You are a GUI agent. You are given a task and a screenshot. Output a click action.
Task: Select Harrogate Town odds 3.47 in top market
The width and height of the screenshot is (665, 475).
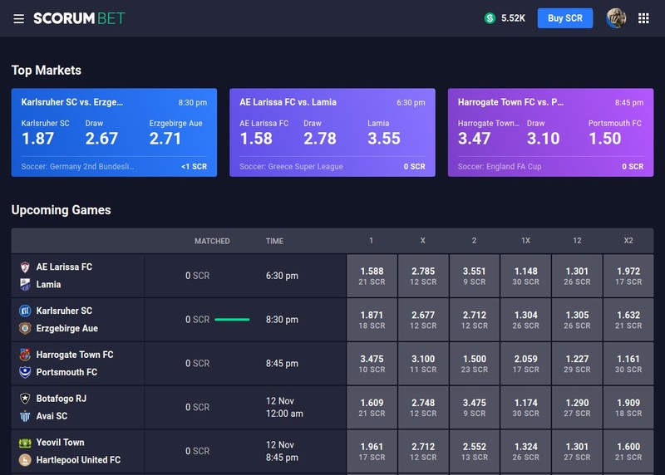click(x=474, y=139)
